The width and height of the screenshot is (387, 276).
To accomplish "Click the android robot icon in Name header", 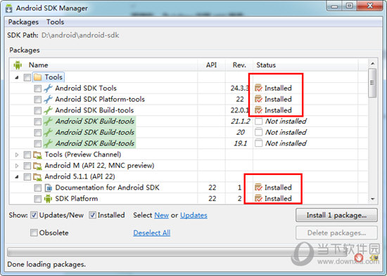I will (x=18, y=65).
